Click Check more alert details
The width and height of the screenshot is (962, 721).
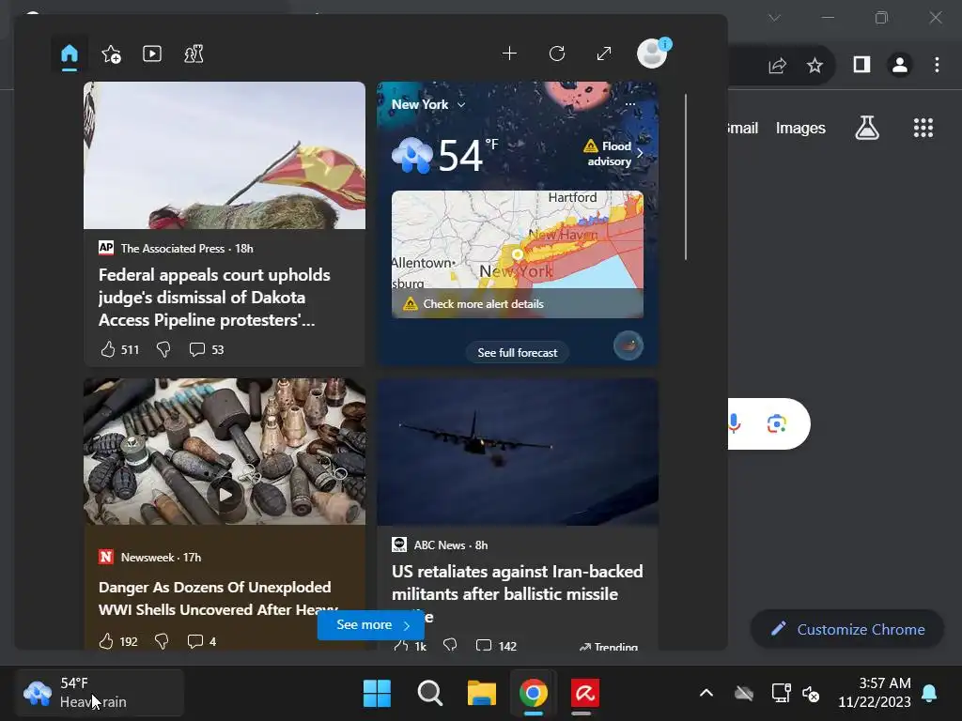coord(484,304)
